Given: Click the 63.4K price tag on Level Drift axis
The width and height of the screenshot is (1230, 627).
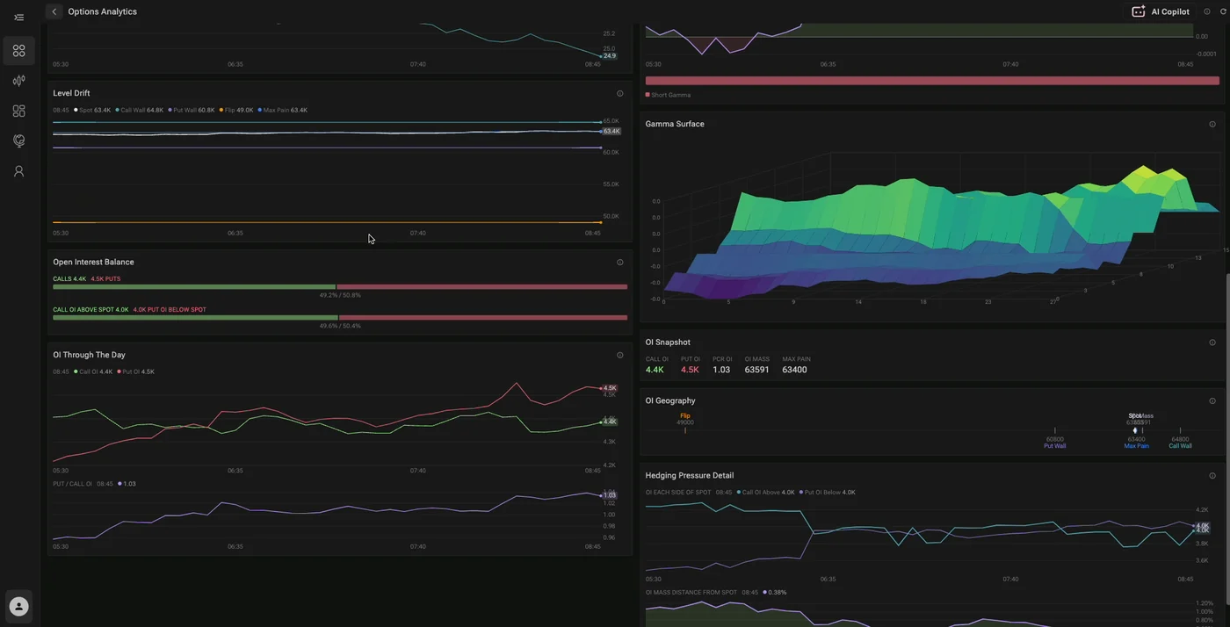Looking at the screenshot, I should point(611,131).
